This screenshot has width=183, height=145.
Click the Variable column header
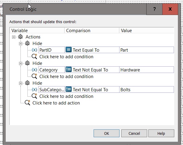(x=37, y=31)
